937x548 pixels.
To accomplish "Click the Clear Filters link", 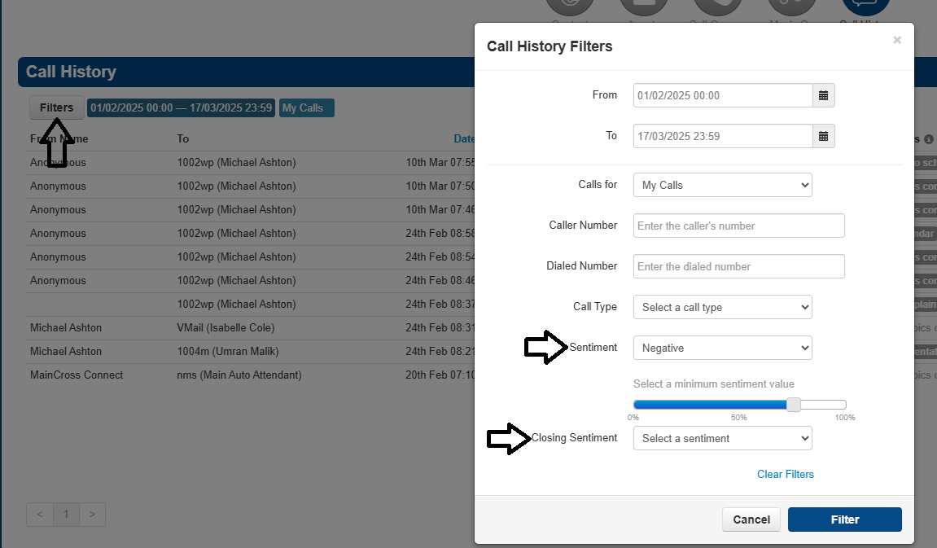I will (786, 474).
